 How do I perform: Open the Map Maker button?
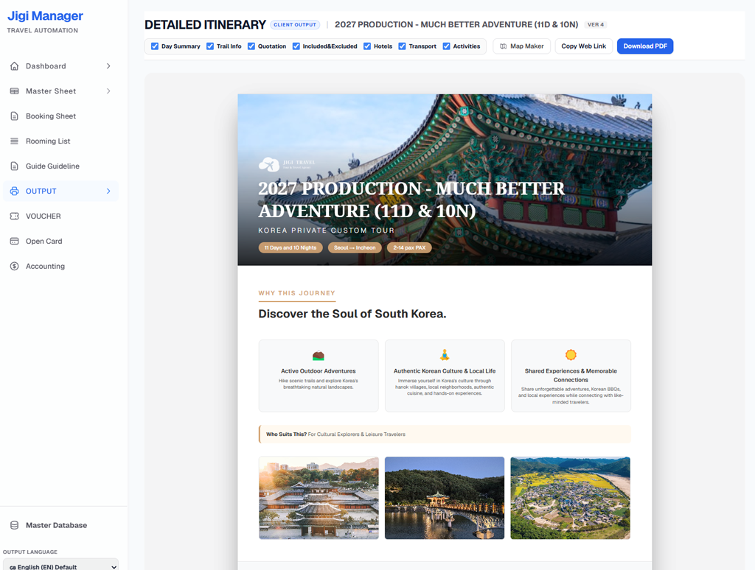[521, 46]
